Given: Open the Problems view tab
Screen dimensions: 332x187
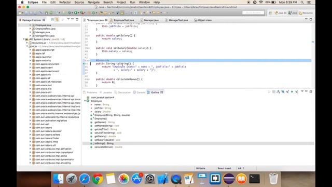Looking at the screenshot, I should pos(90,92).
